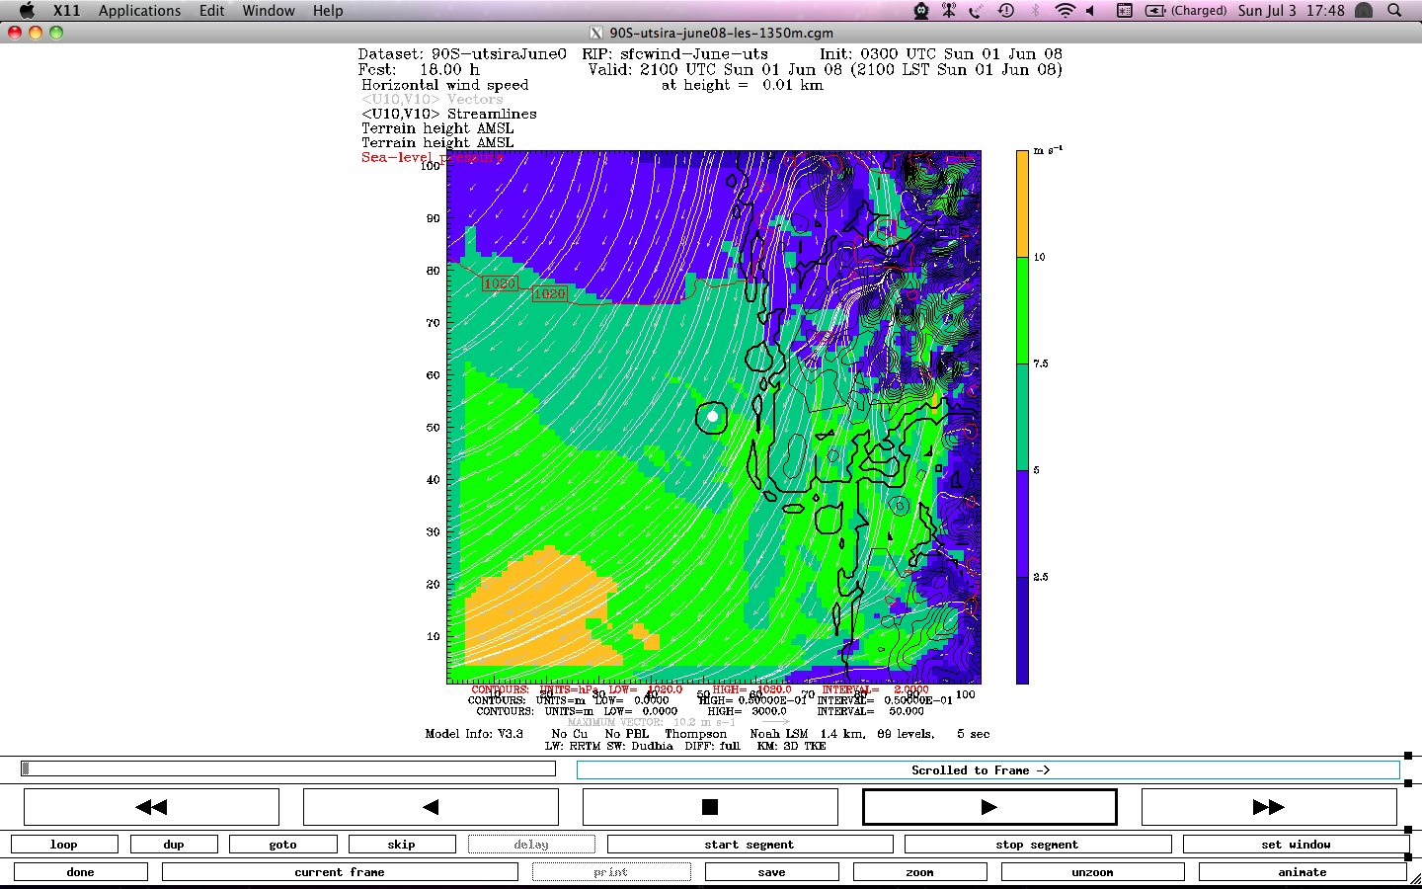The height and width of the screenshot is (889, 1422).
Task: Open the Applications menu
Action: (139, 11)
